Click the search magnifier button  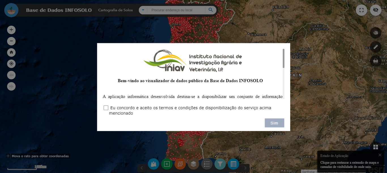click(x=210, y=10)
